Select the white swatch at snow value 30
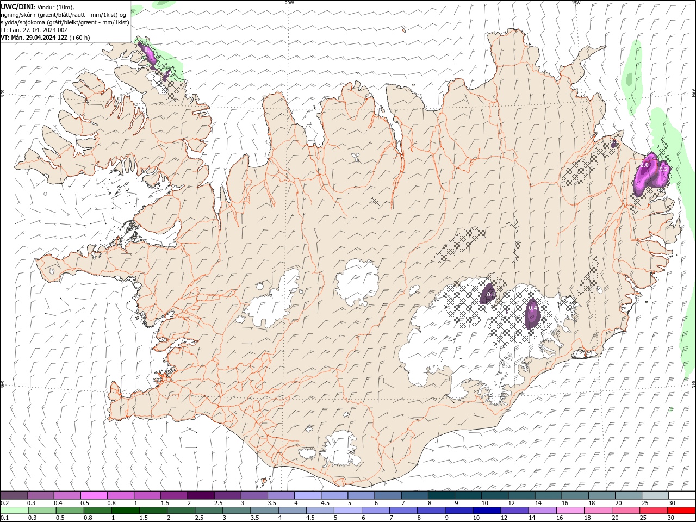The image size is (696, 522). point(682,495)
